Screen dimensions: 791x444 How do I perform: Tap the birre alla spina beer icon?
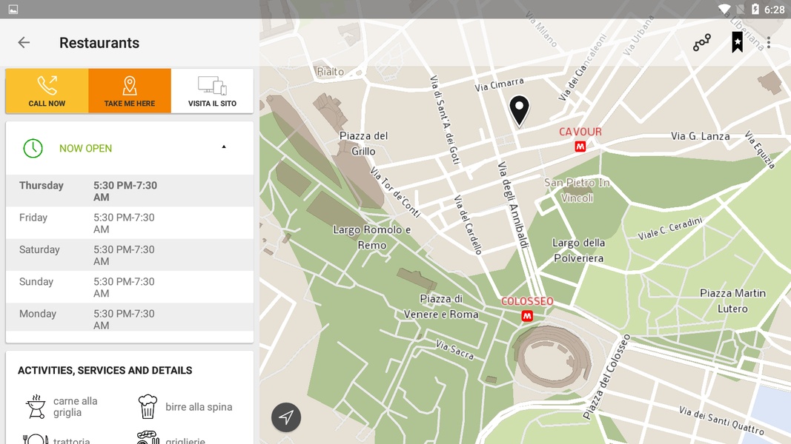pyautogui.click(x=148, y=407)
